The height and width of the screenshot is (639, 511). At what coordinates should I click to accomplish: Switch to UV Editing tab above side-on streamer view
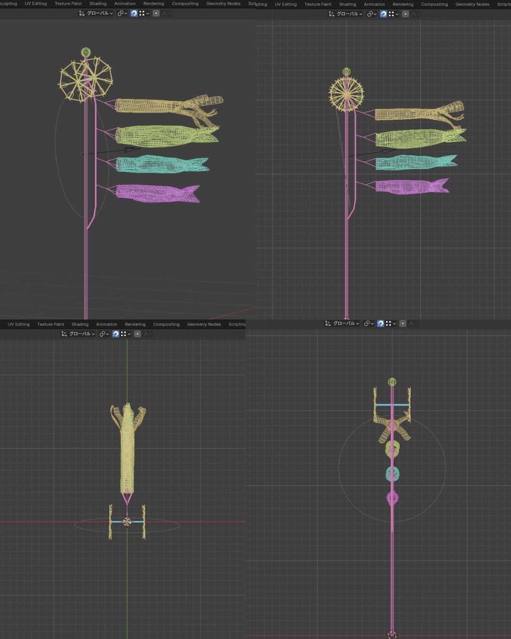pos(286,4)
